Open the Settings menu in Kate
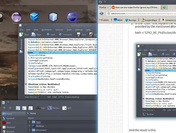 (x=79, y=30)
